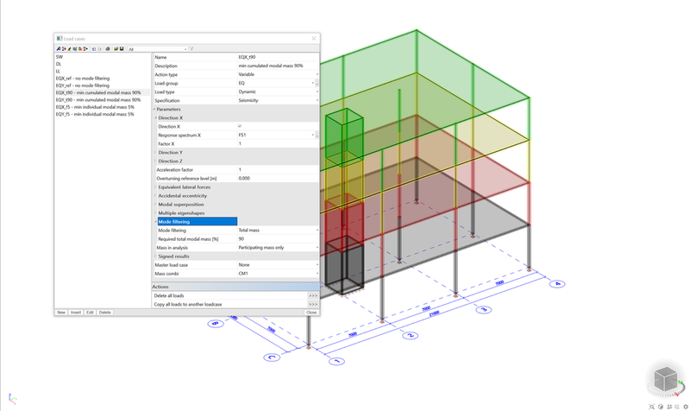Click the redo icon in Load cases toolbar
This screenshot has width=690, height=411.
tap(100, 49)
